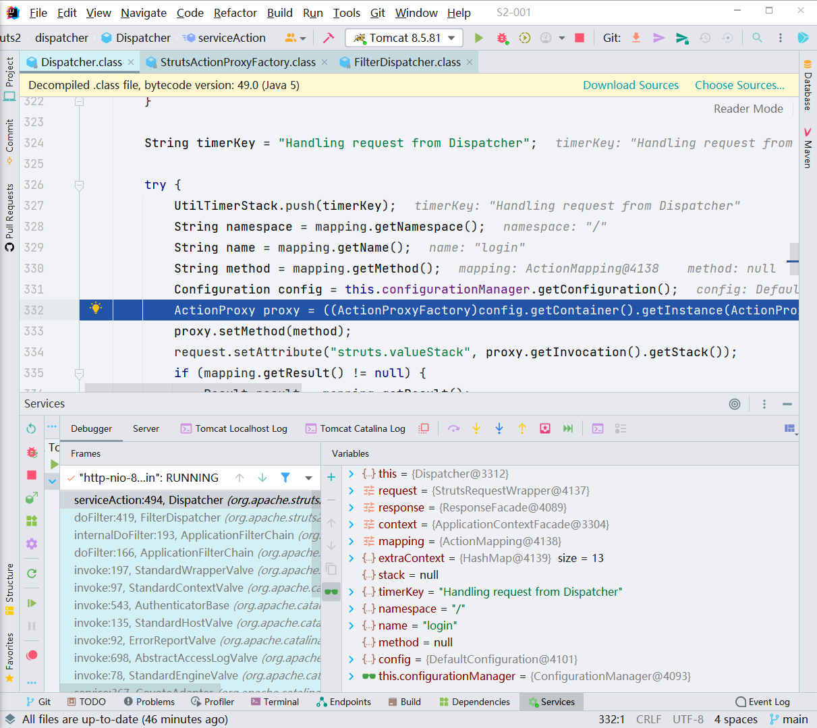This screenshot has width=817, height=728.
Task: Commit changes with the Git arrow icon
Action: tap(659, 38)
